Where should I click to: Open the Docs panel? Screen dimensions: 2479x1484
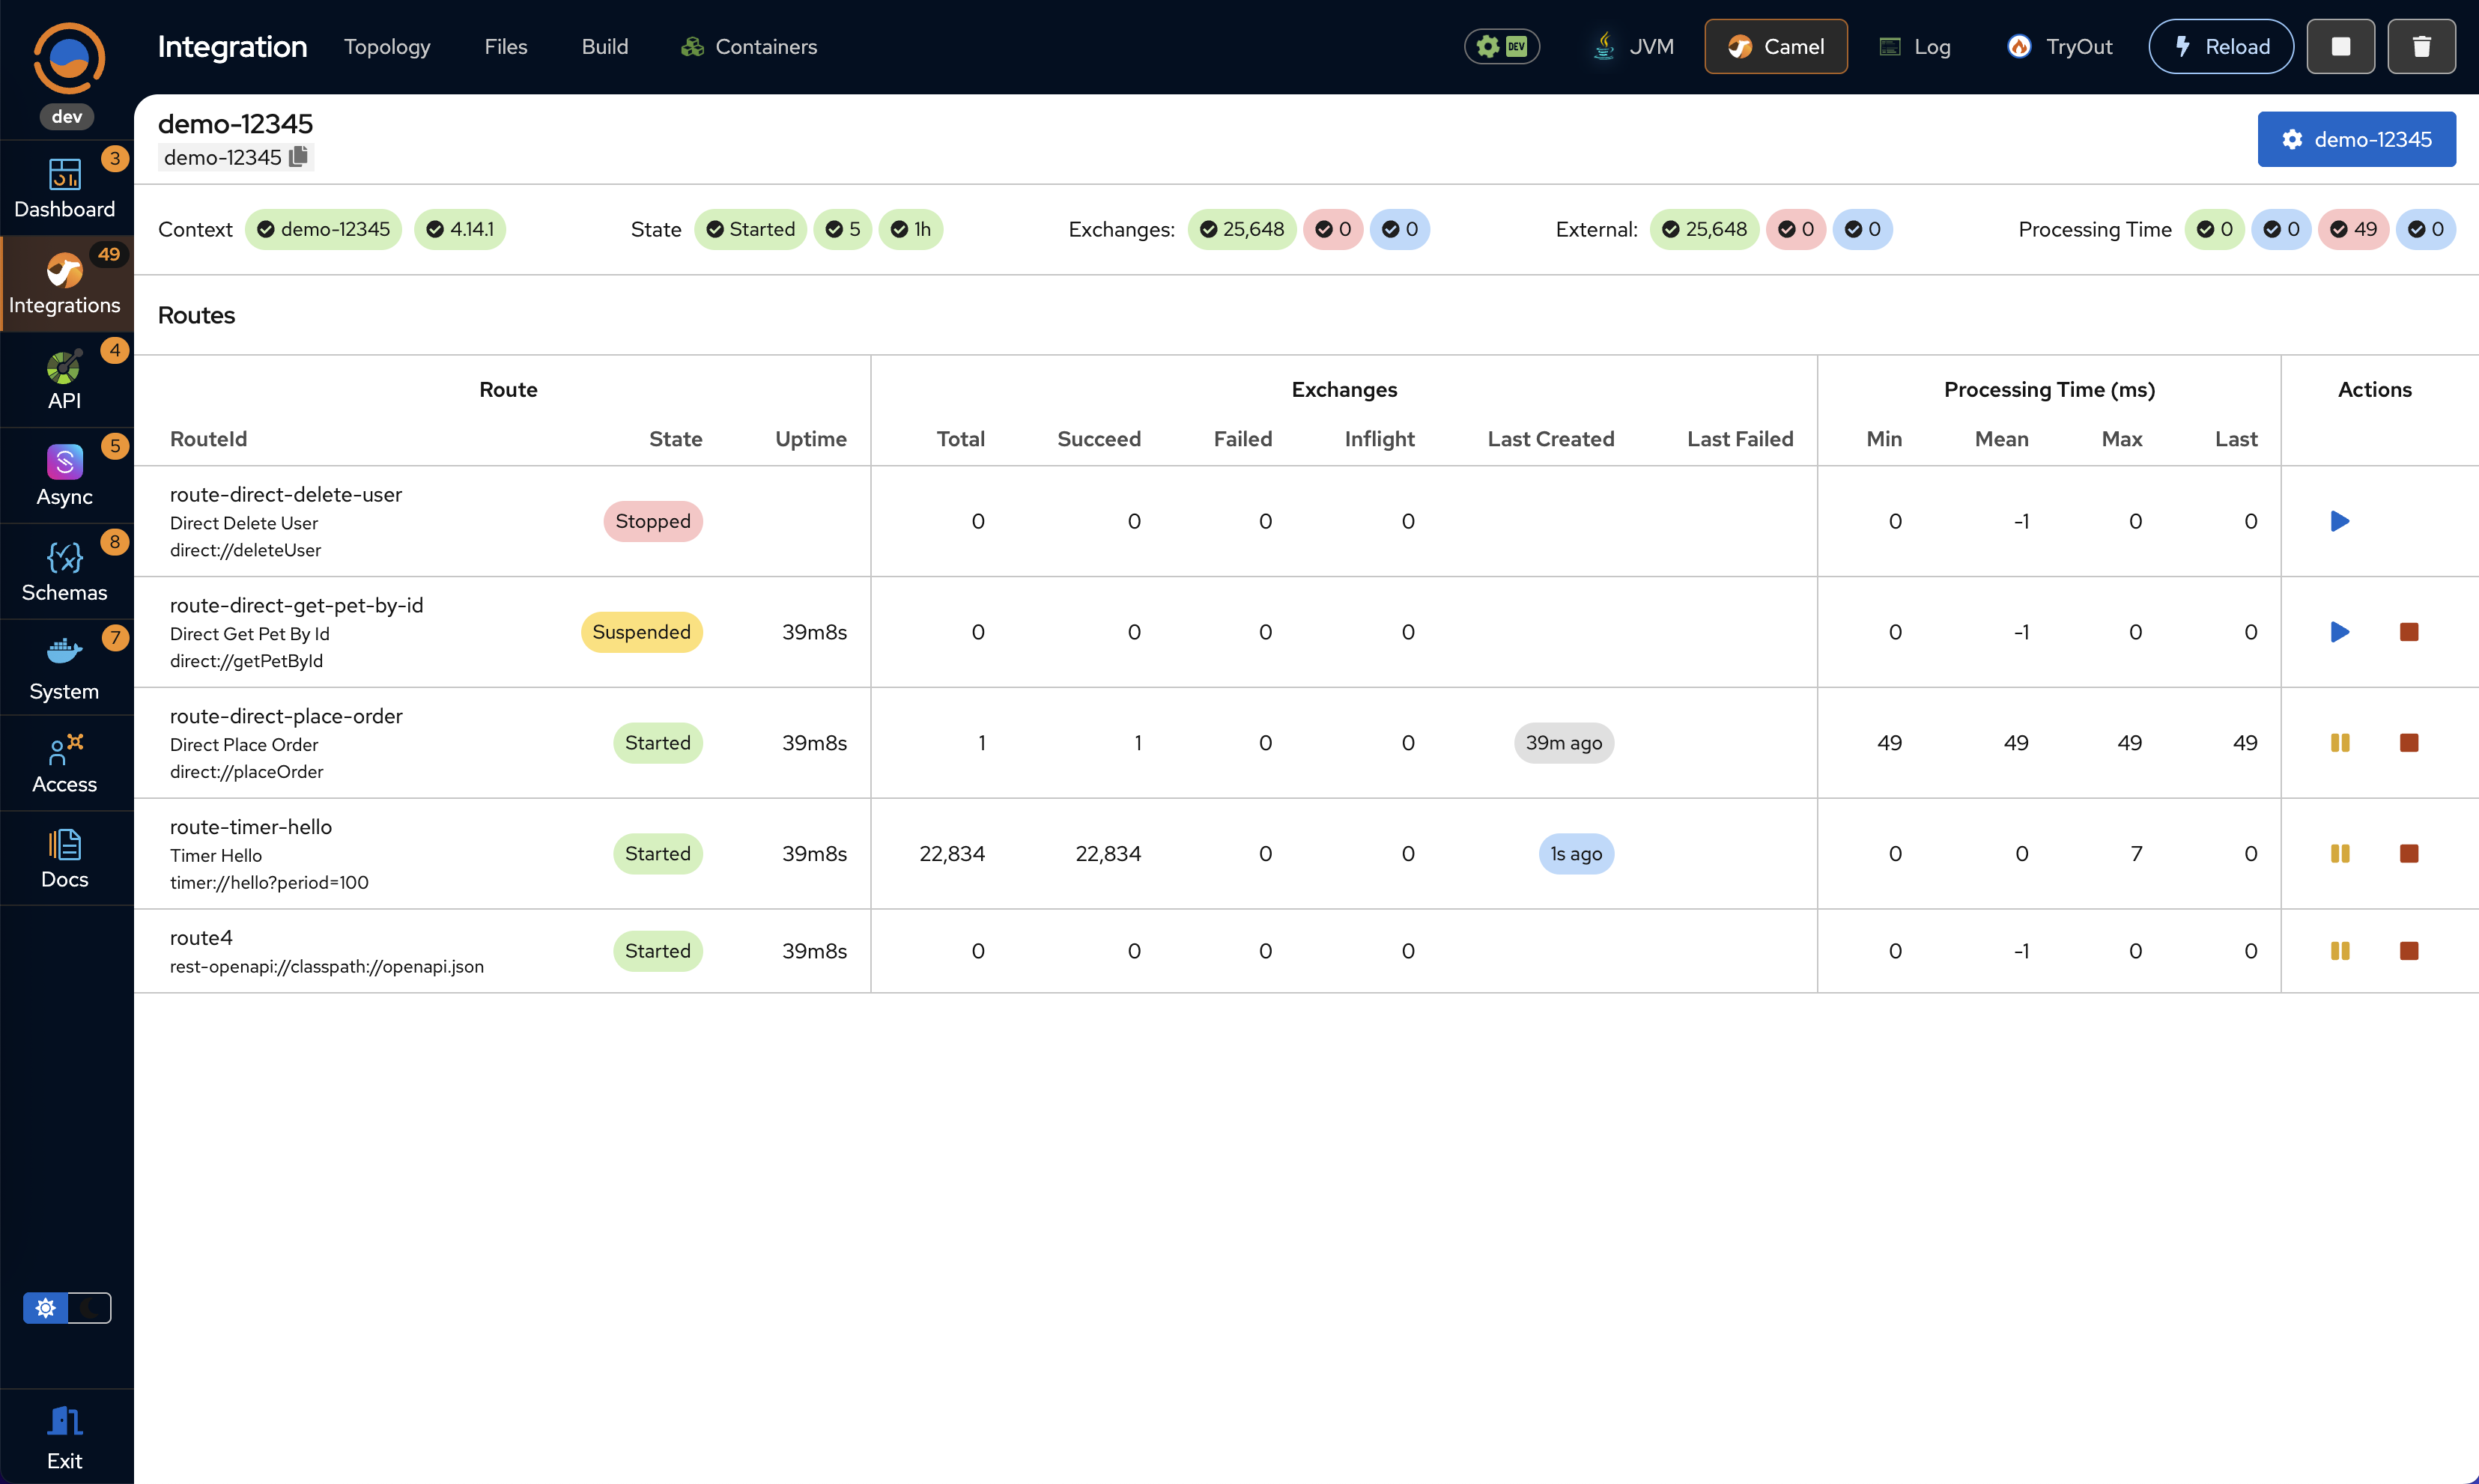click(x=65, y=857)
